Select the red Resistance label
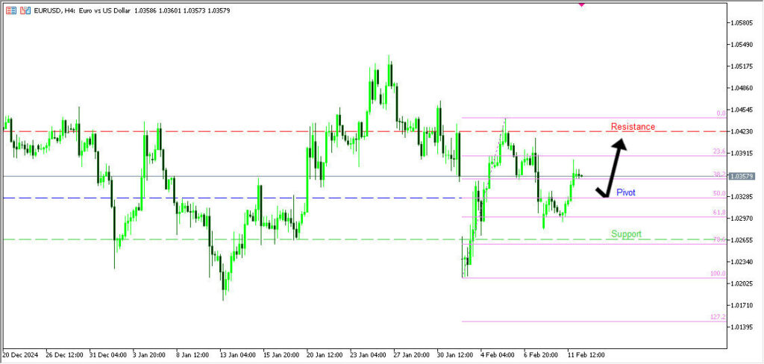 coord(633,127)
